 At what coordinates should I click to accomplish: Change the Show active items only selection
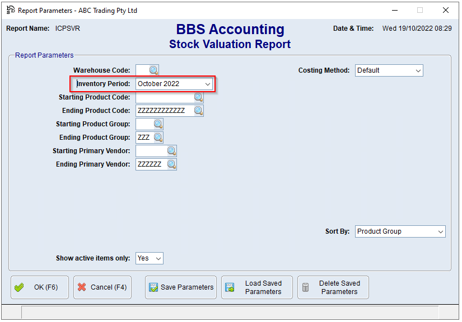[x=157, y=258]
